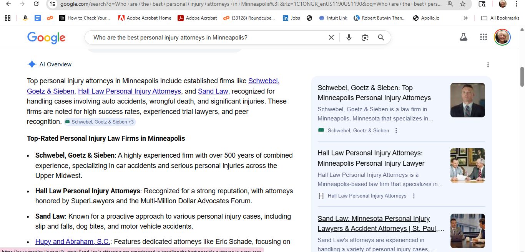Image resolution: width=525 pixels, height=252 pixels.
Task: Open the Apollo.io bookmark
Action: click(x=426, y=18)
